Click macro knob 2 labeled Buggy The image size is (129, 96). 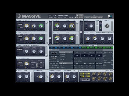click(99, 74)
